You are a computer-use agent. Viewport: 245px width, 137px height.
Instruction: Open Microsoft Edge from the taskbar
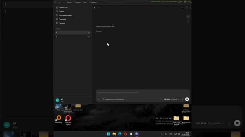[120, 134]
